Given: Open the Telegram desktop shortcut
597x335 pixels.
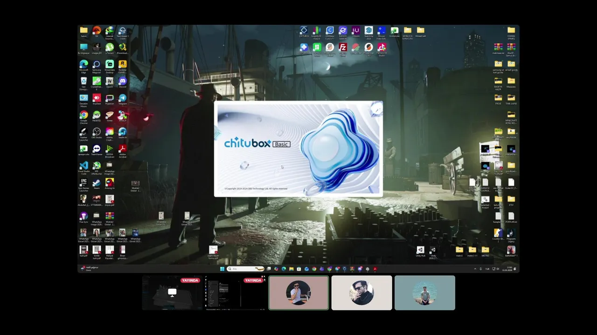Looking at the screenshot, I should click(122, 100).
